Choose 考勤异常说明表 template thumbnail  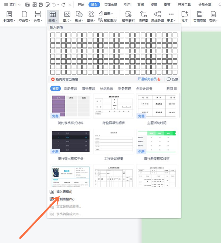pos(113,106)
